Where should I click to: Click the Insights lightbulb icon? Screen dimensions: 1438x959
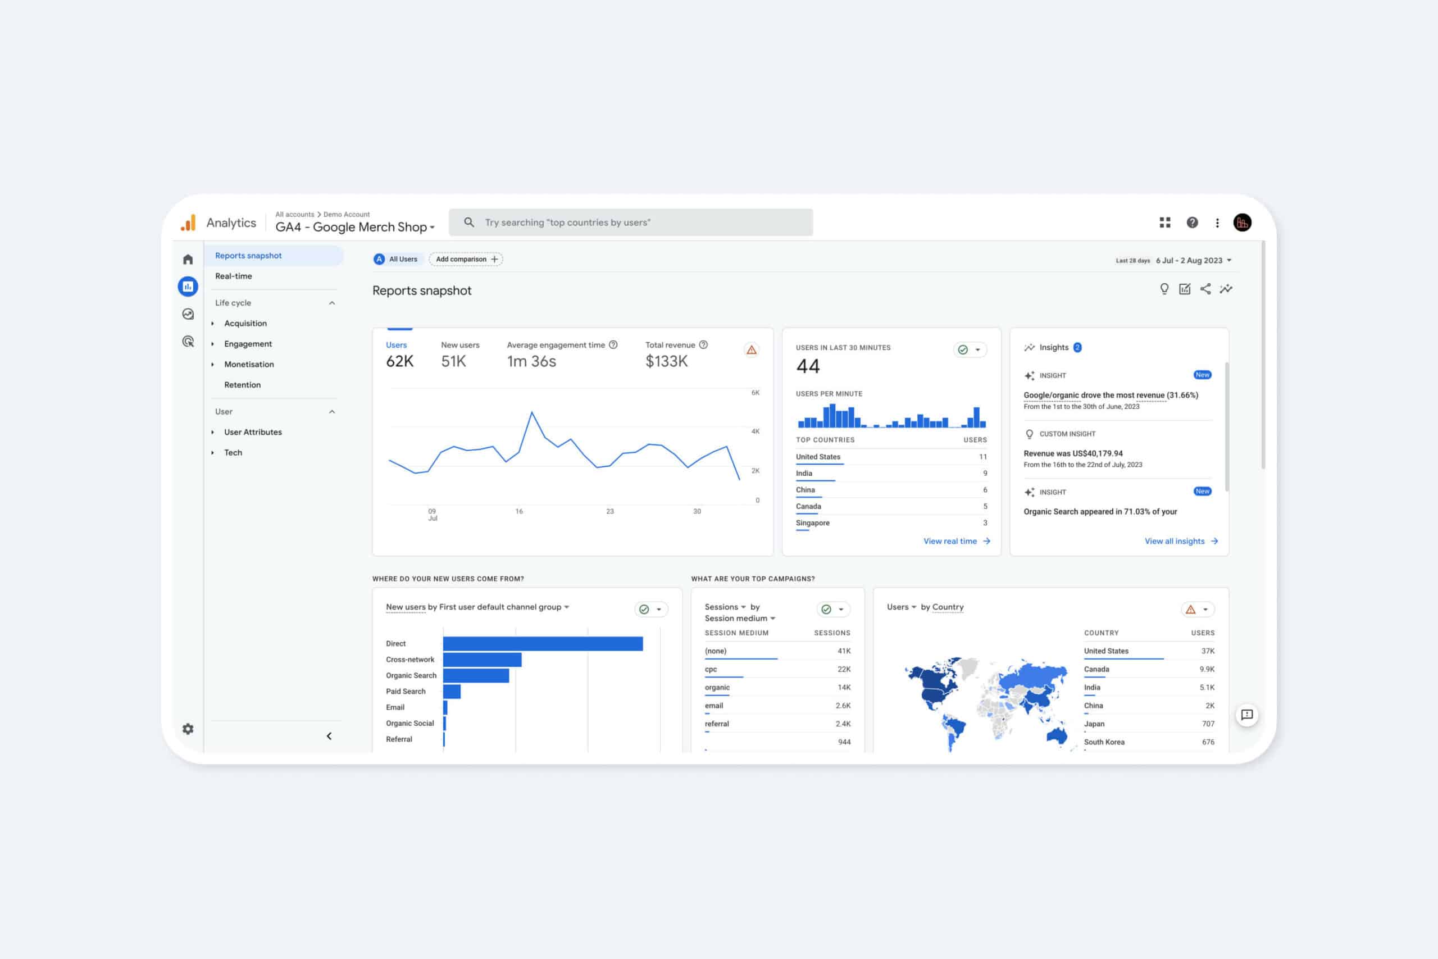point(1164,289)
